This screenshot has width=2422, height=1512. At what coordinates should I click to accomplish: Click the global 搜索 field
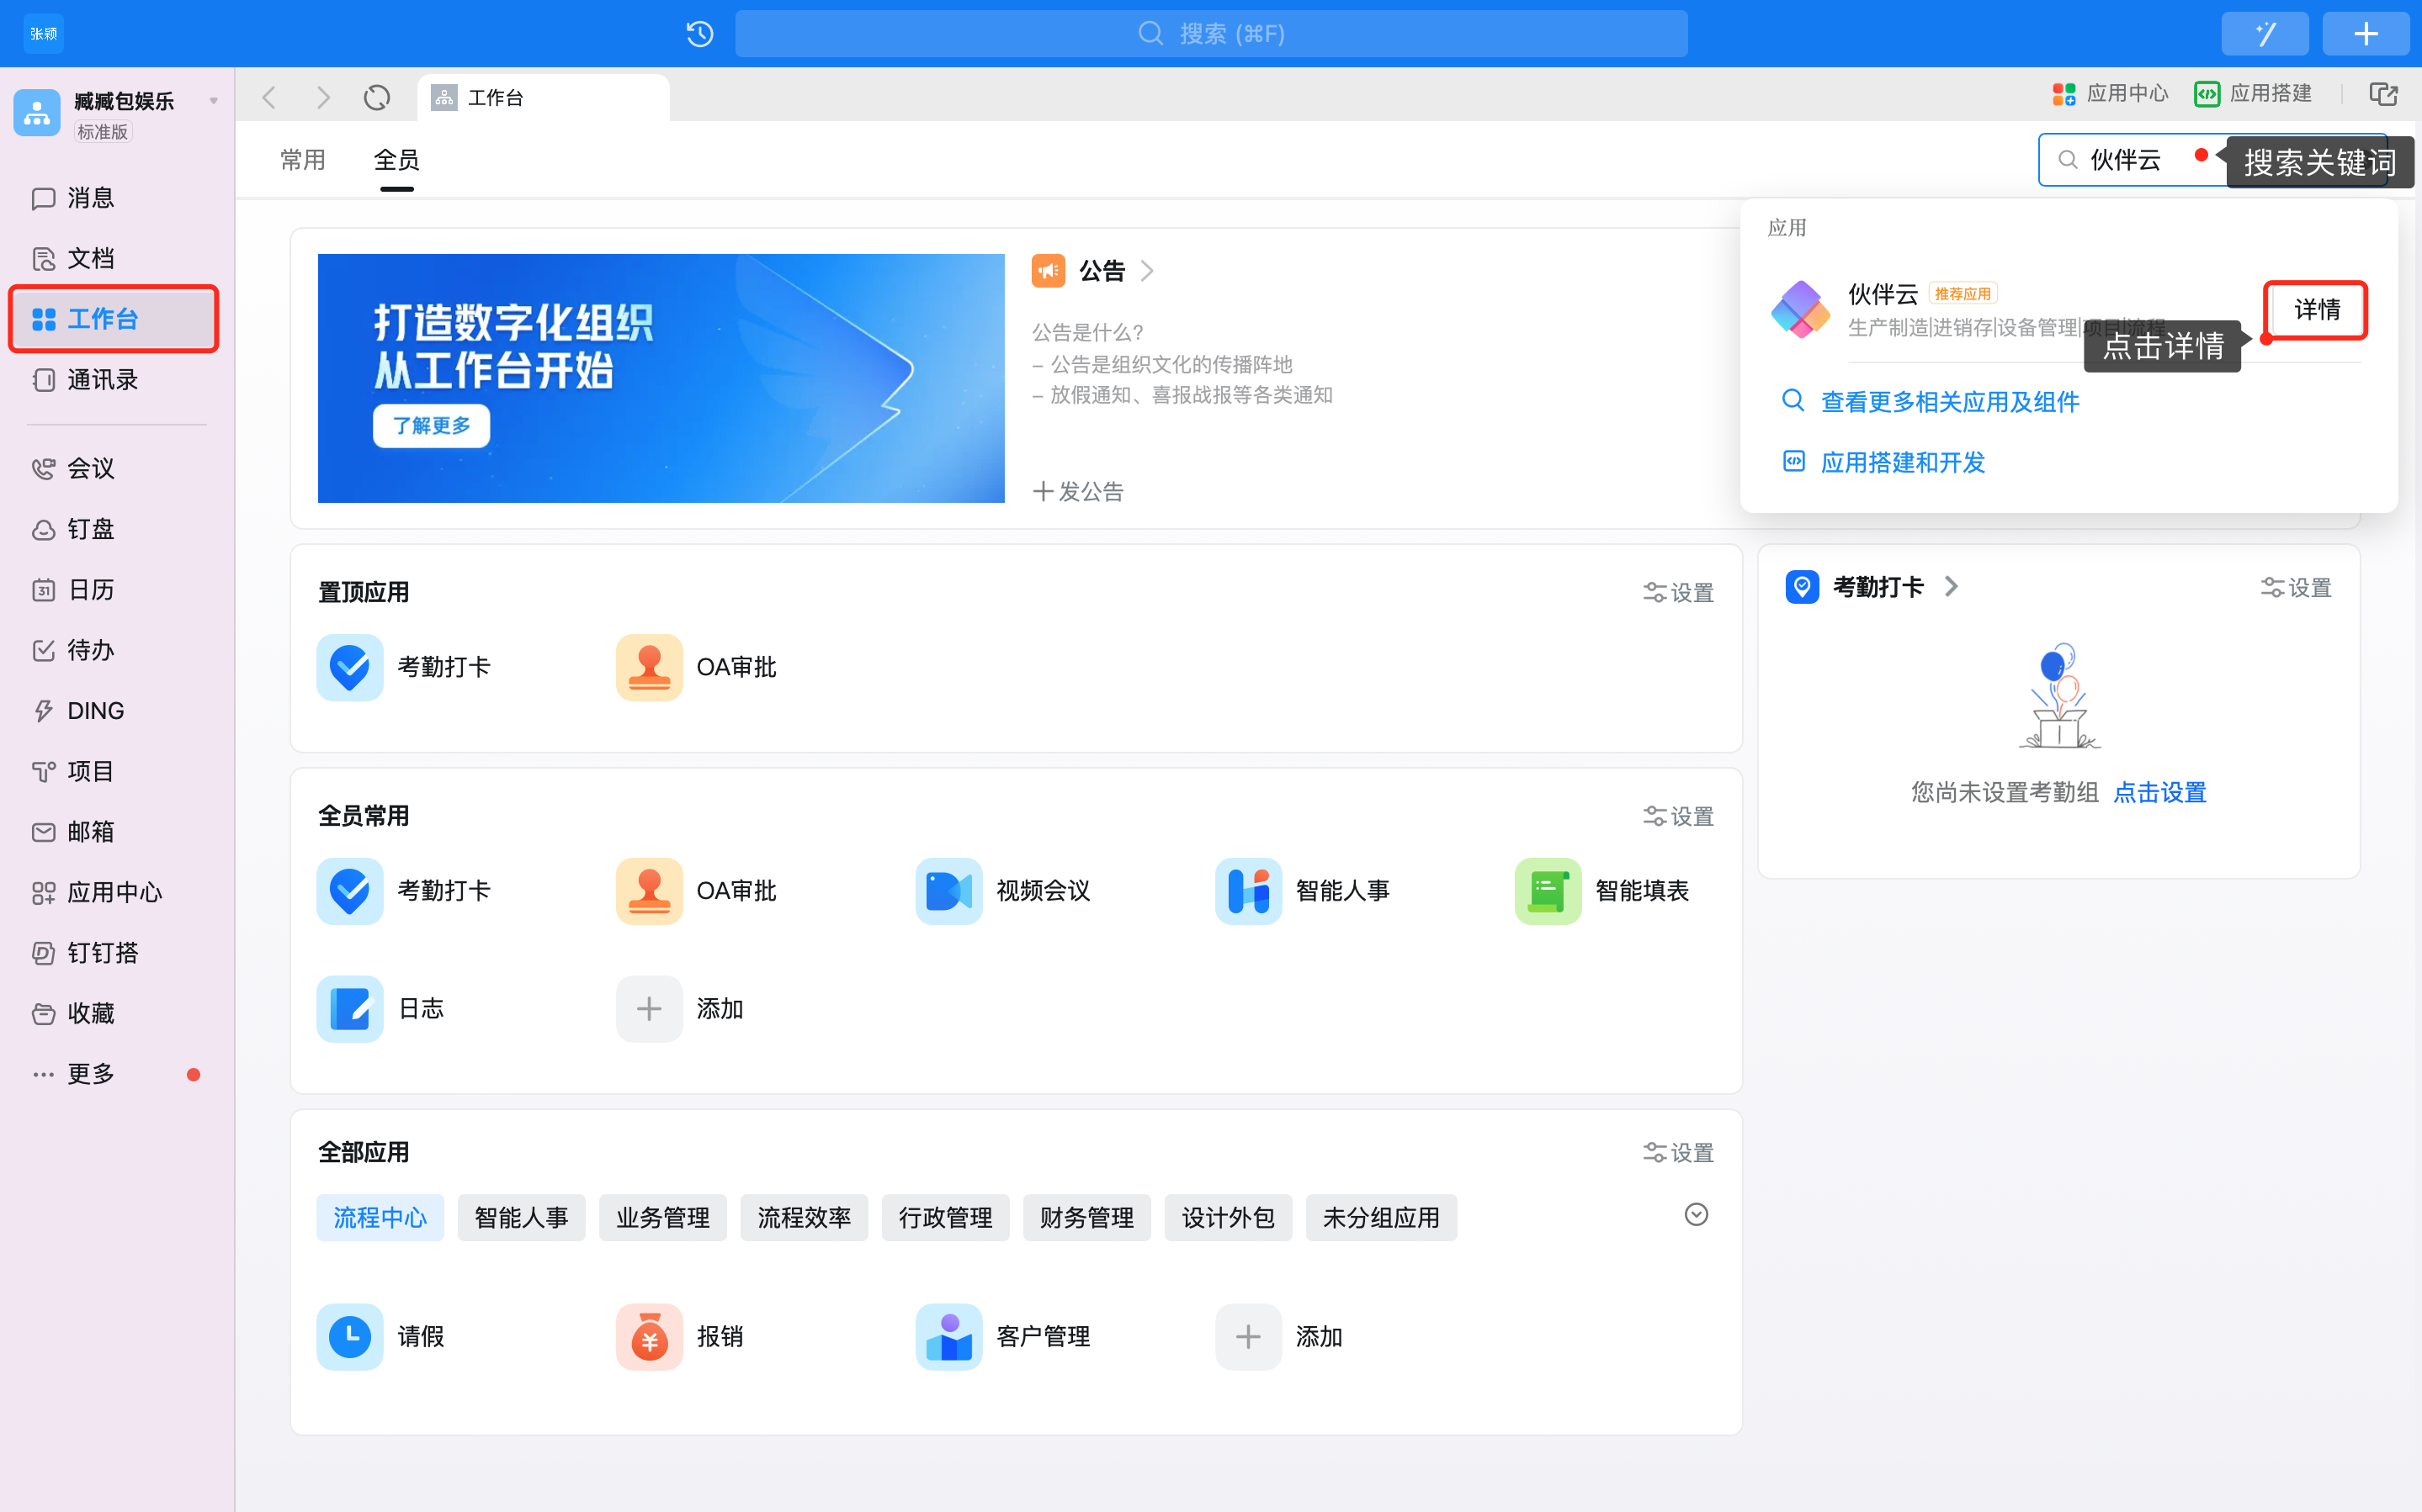click(1210, 34)
